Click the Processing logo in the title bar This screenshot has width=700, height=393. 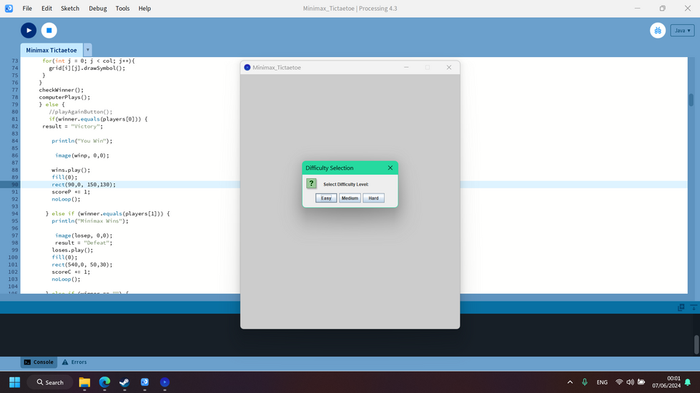pos(9,9)
